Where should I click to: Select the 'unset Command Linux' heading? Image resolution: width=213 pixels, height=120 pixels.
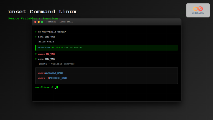[x=42, y=12]
